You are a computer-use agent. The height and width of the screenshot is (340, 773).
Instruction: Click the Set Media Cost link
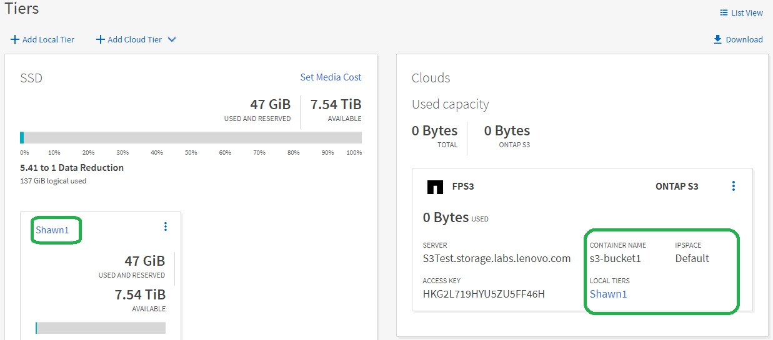(331, 77)
